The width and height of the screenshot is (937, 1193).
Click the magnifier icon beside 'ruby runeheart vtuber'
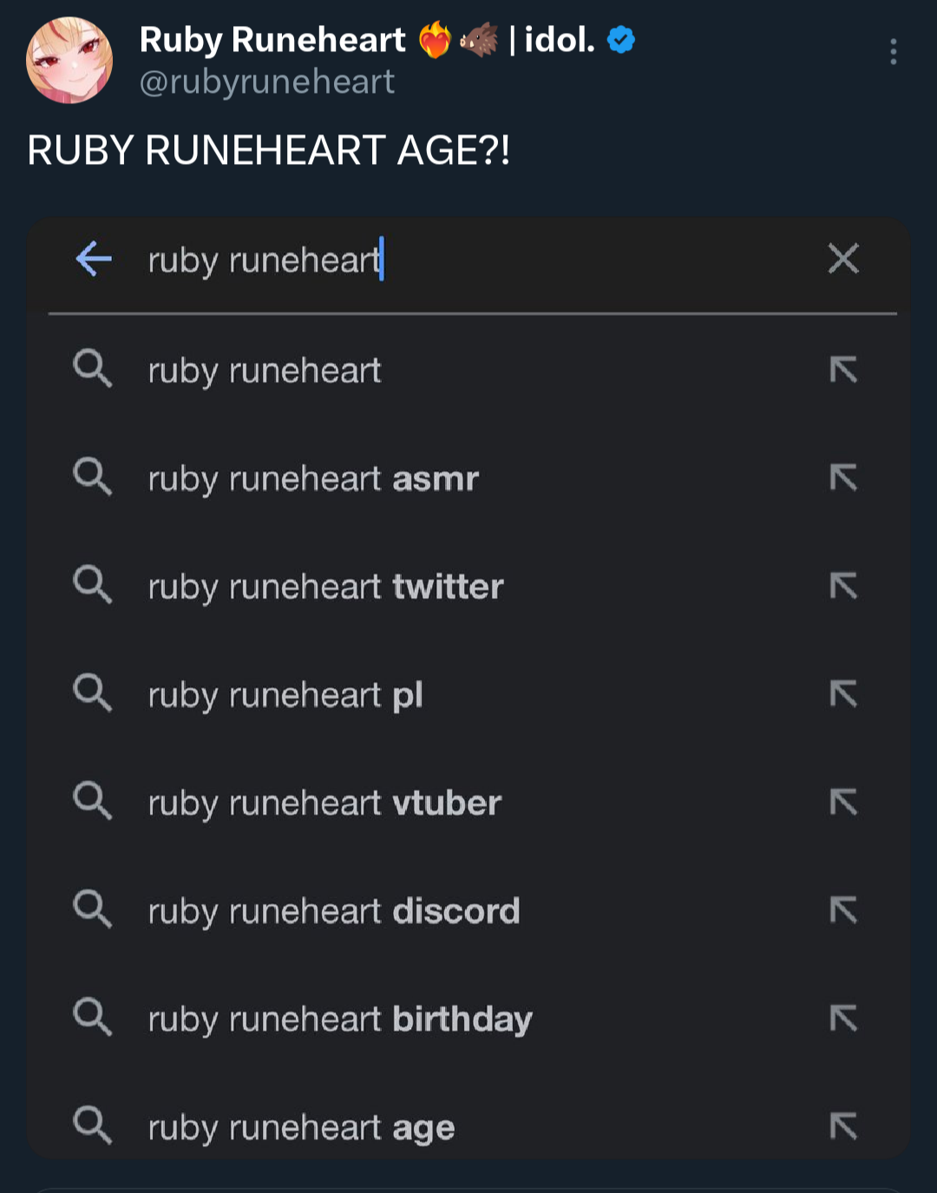tap(92, 801)
